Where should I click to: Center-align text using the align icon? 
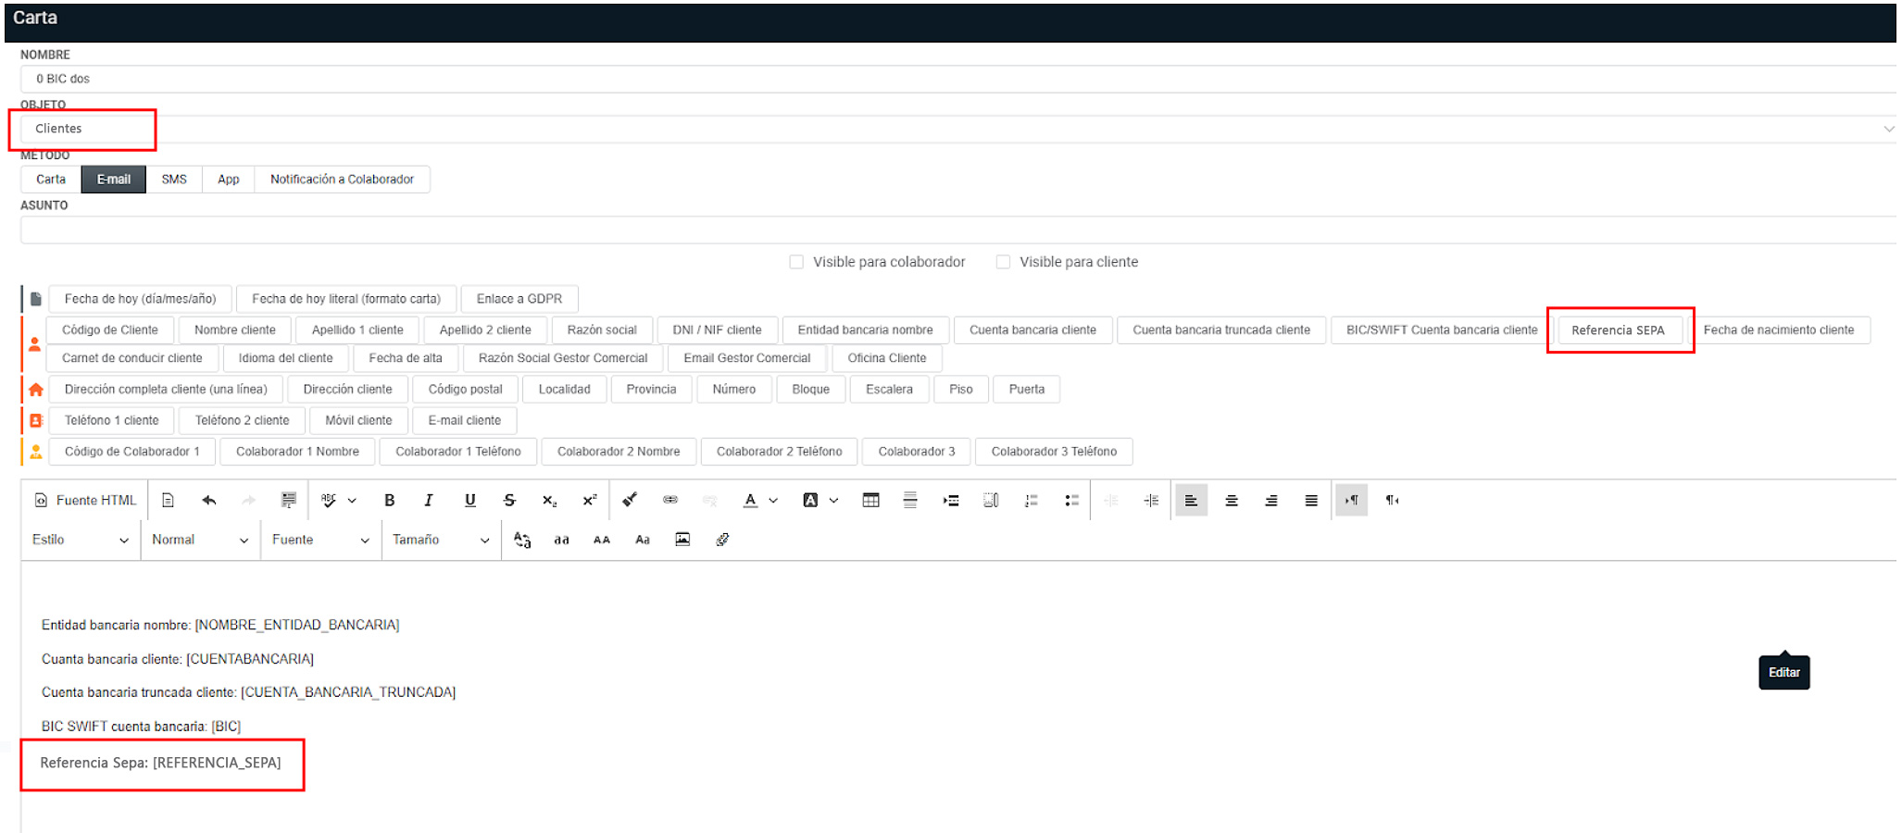(1232, 501)
